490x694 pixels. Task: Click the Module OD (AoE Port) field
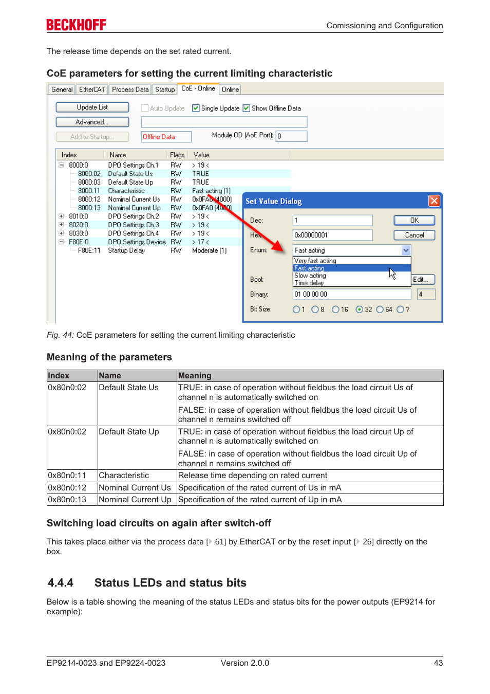[291, 136]
